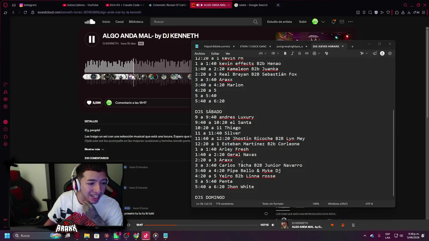Toggle repeat in the bottom player
The width and height of the screenshot is (429, 241).
pyautogui.click(x=128, y=225)
